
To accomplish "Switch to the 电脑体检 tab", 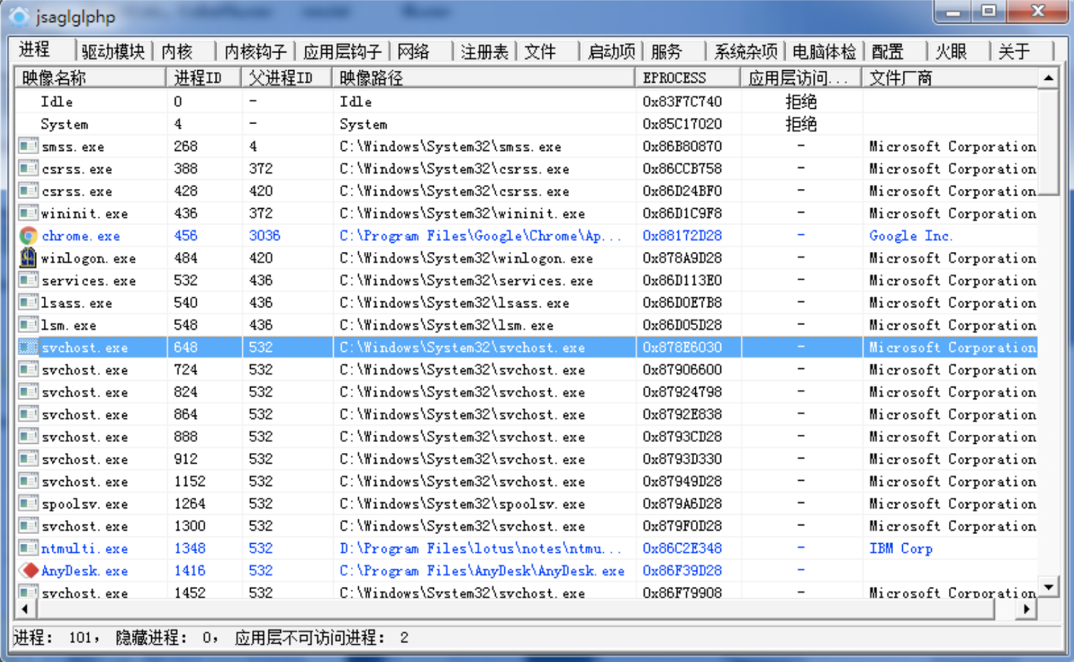I will point(824,51).
